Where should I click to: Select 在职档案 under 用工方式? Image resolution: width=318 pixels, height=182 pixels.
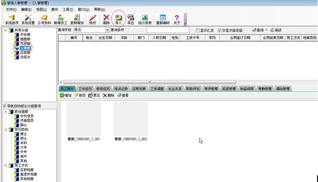[27, 170]
